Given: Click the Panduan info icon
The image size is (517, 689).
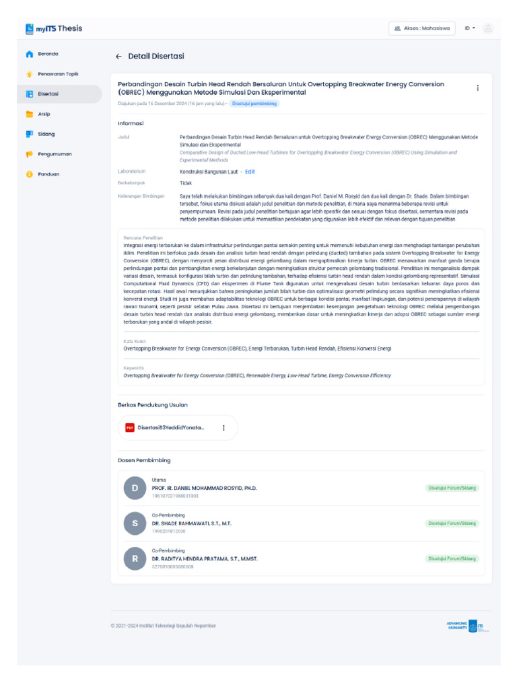Looking at the screenshot, I should click(x=29, y=174).
